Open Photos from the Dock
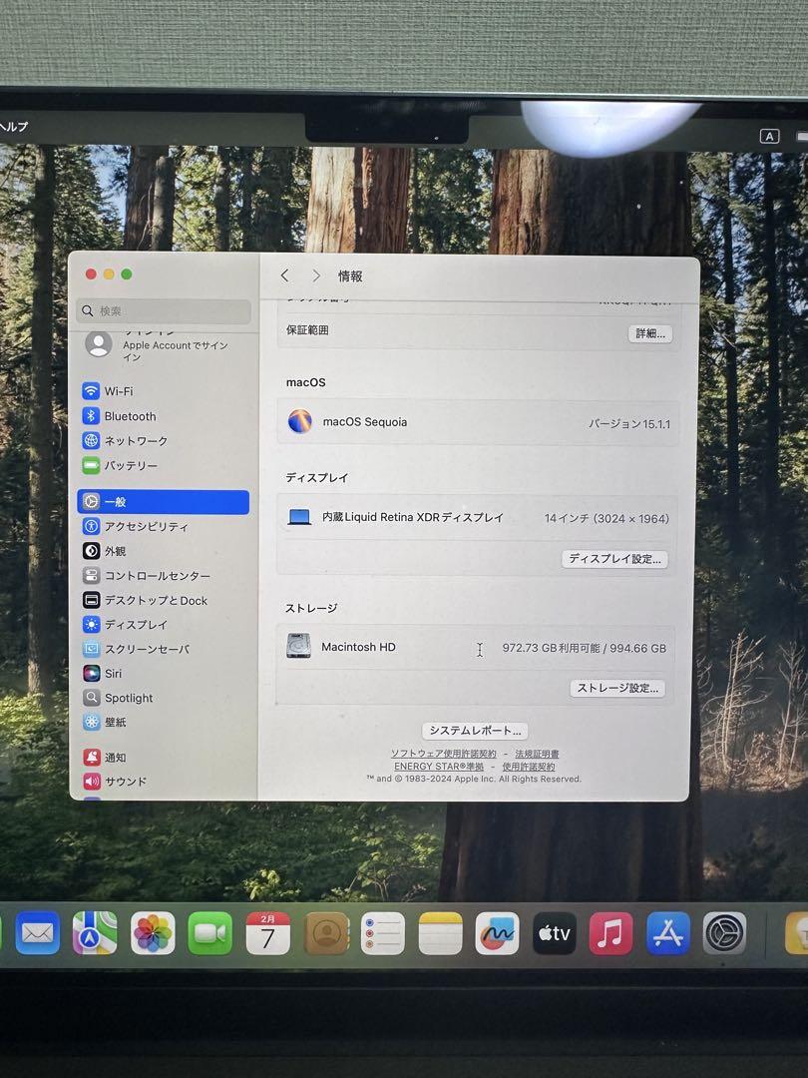 point(153,933)
